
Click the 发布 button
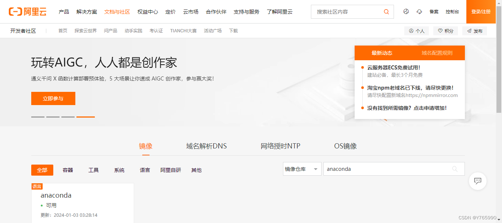pos(474,31)
